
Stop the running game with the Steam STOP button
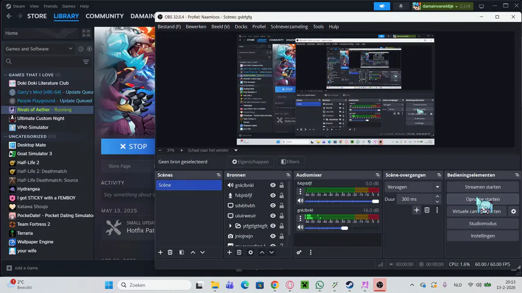[128, 146]
